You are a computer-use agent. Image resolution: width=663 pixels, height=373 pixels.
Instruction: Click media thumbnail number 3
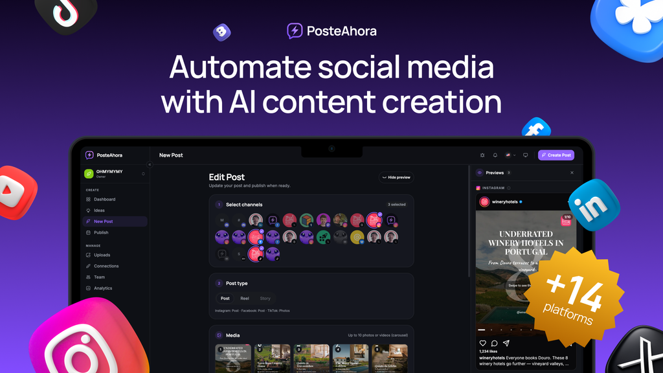pyautogui.click(x=311, y=359)
